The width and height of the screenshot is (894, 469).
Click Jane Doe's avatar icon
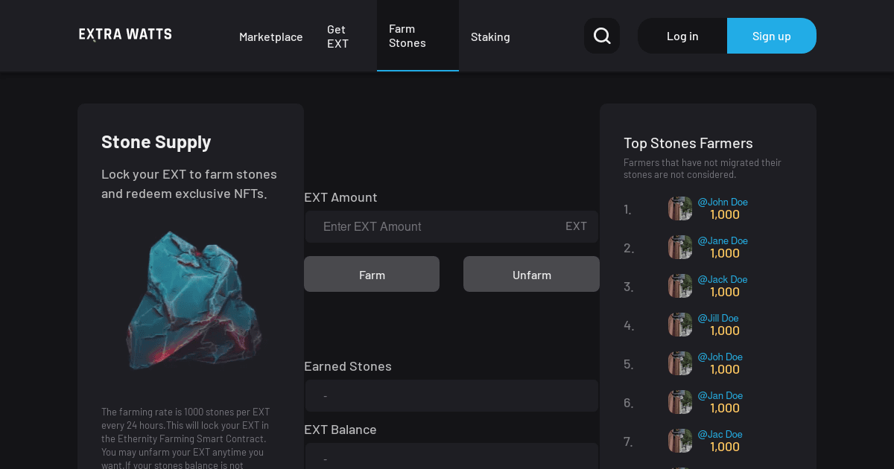(679, 247)
